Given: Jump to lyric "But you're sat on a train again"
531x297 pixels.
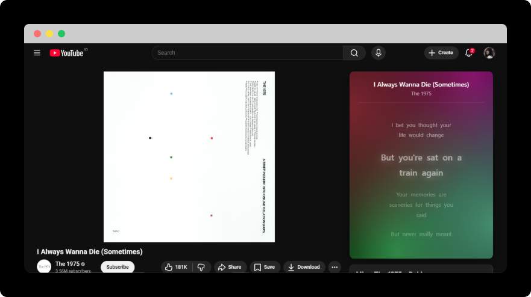Looking at the screenshot, I should coord(421,165).
